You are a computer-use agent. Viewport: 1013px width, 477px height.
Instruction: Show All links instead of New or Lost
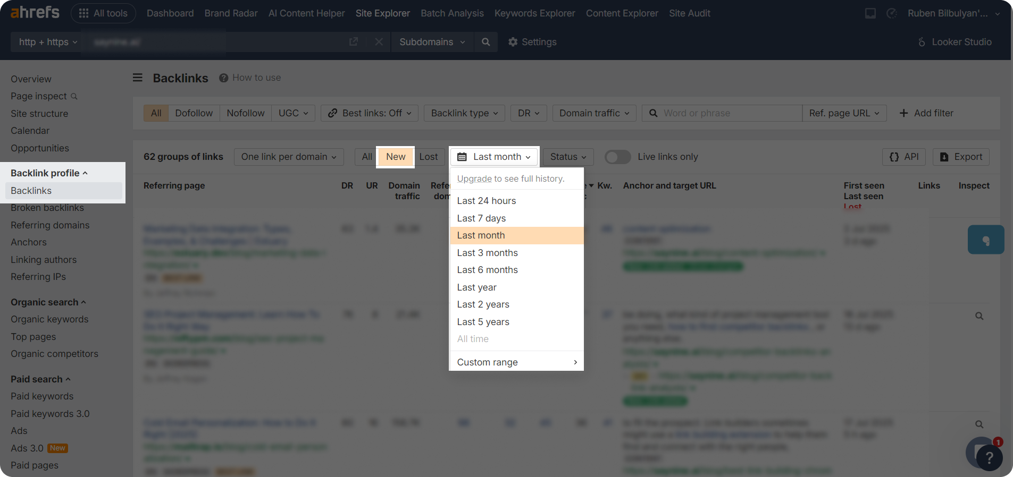pyautogui.click(x=367, y=157)
